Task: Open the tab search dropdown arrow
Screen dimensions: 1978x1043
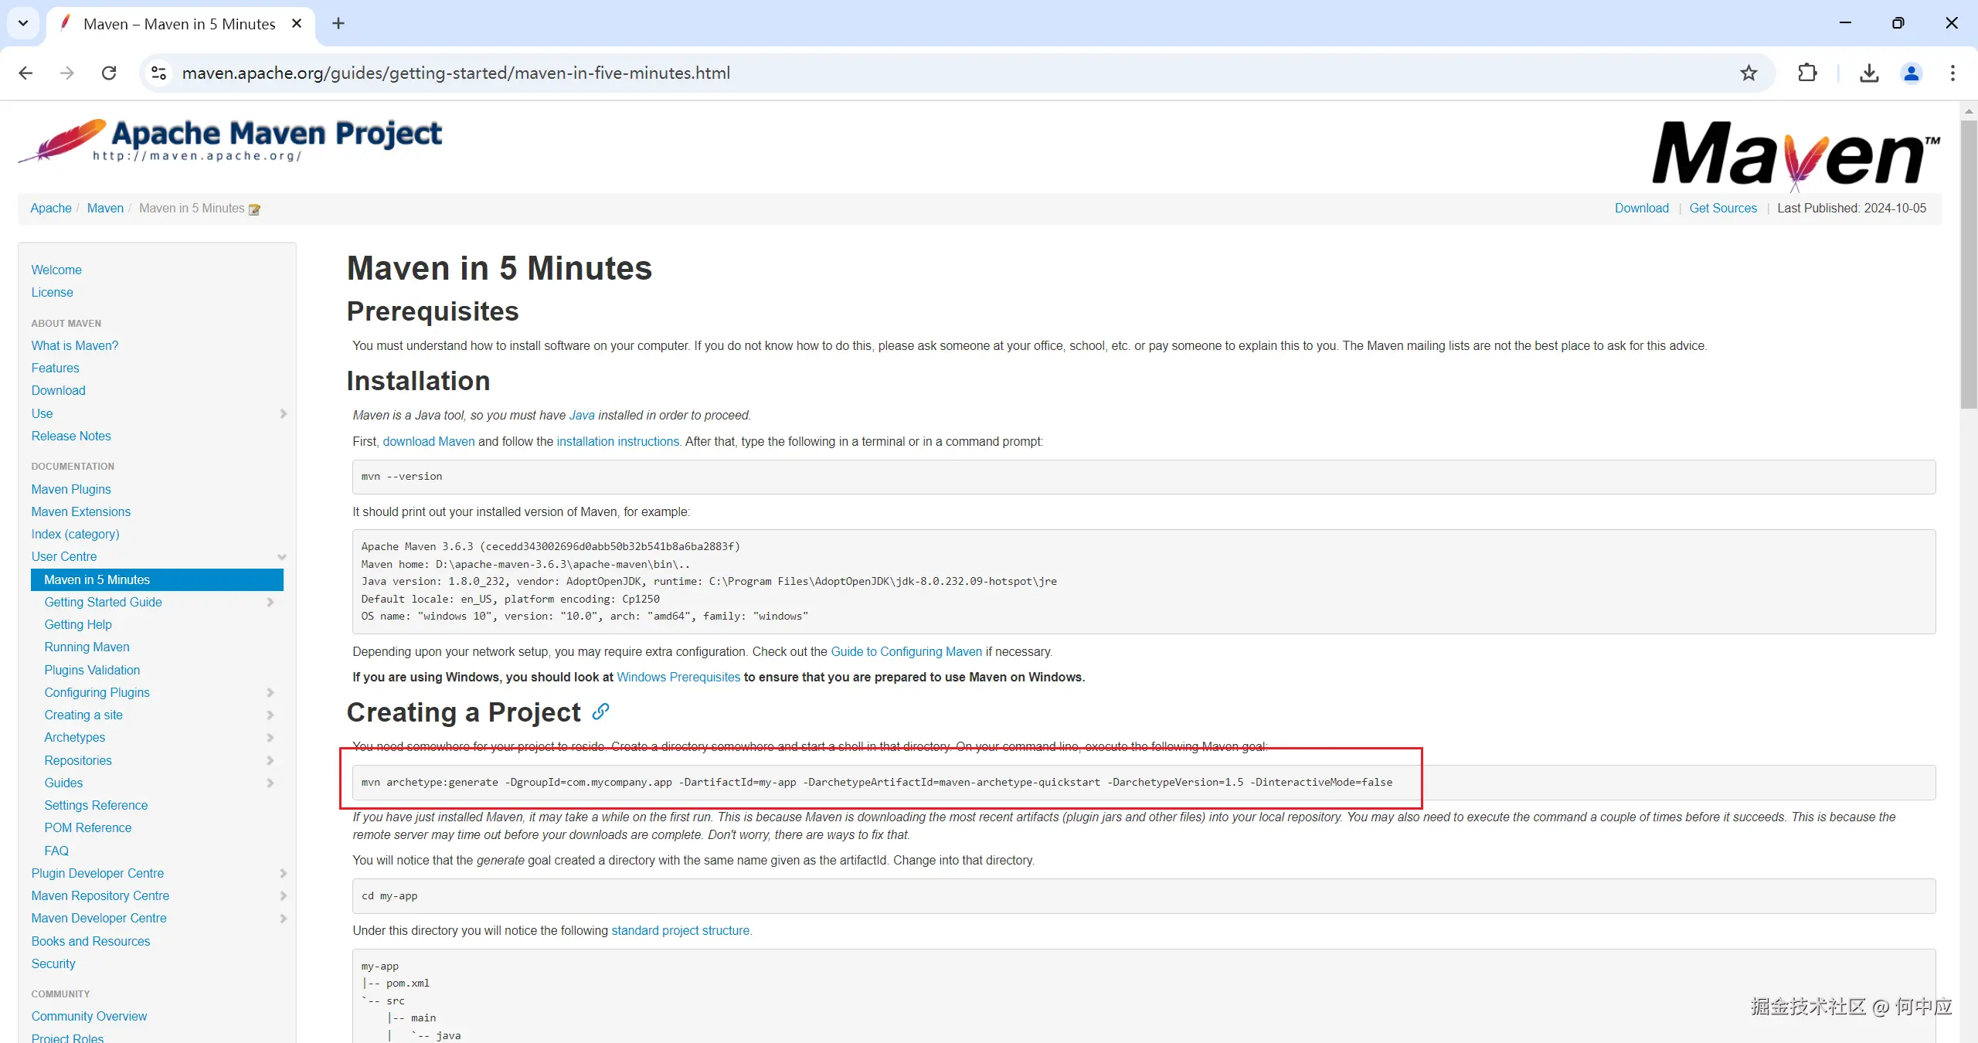Action: click(x=23, y=23)
